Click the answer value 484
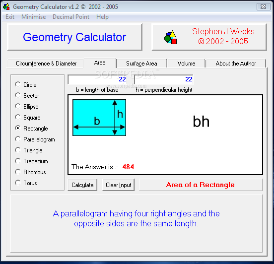 pyautogui.click(x=128, y=167)
